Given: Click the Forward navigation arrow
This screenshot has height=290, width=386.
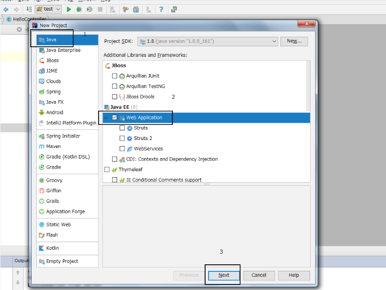Looking at the screenshot, I should pyautogui.click(x=16, y=10).
